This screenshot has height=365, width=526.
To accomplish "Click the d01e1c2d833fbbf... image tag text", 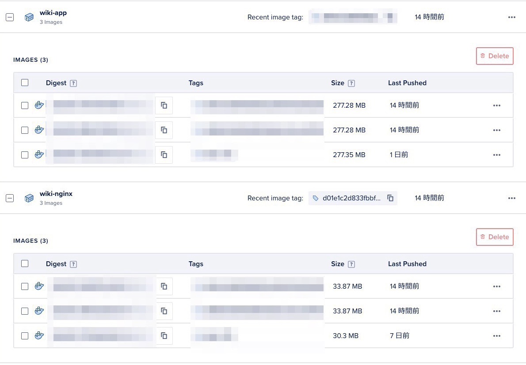I will (x=351, y=198).
